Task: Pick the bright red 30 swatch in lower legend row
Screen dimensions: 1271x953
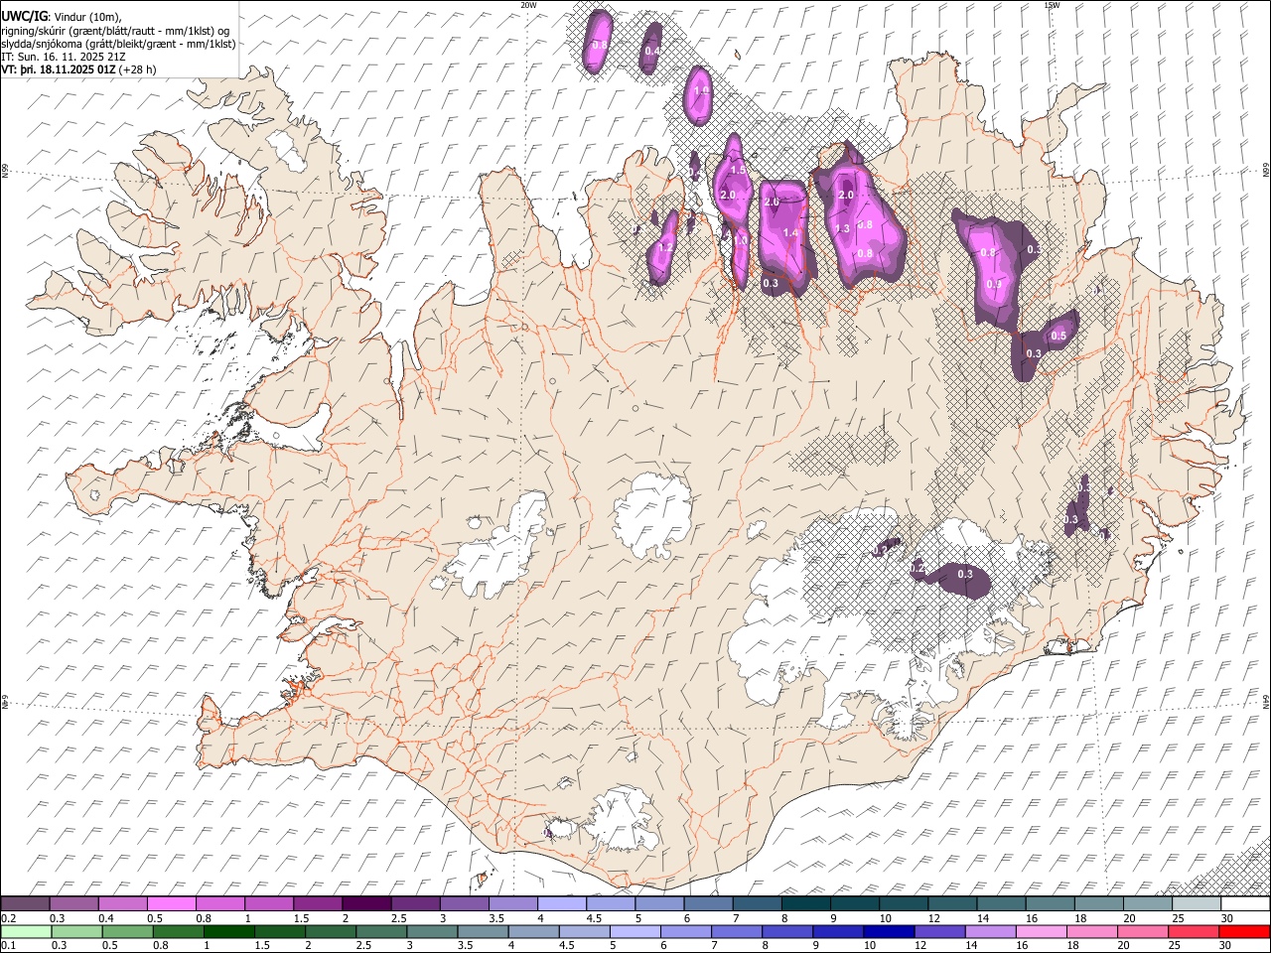Action: click(x=1244, y=931)
